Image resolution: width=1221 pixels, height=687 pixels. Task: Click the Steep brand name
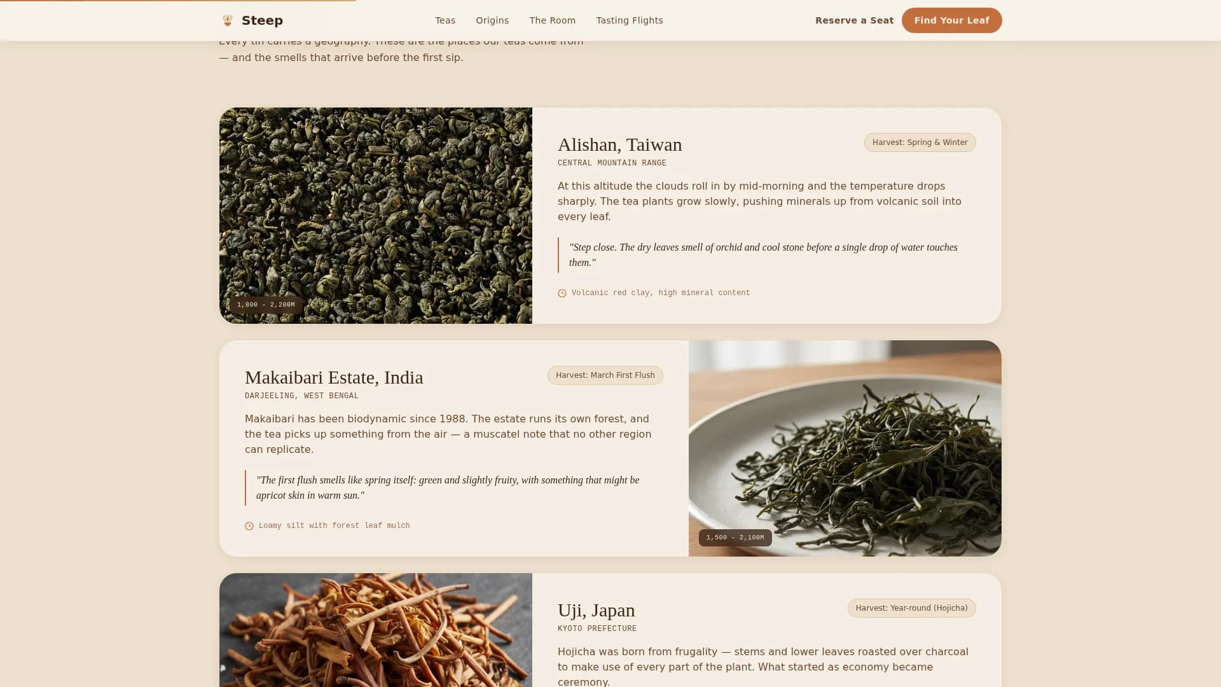pos(262,20)
